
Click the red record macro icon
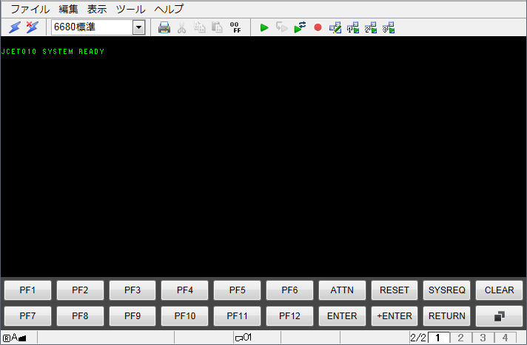pyautogui.click(x=318, y=27)
